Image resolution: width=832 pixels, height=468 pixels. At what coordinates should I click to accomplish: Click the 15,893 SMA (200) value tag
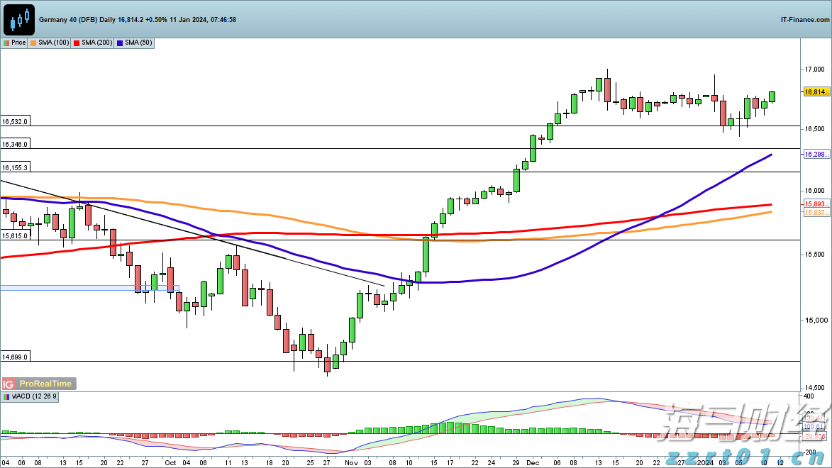click(816, 204)
